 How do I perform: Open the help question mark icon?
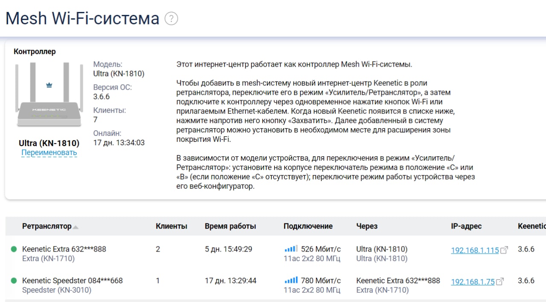pyautogui.click(x=171, y=19)
